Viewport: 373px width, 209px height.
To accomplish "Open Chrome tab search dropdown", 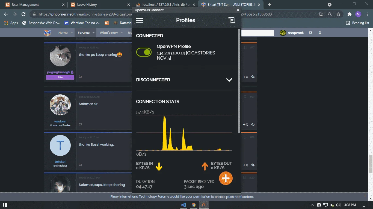I will point(330,5).
